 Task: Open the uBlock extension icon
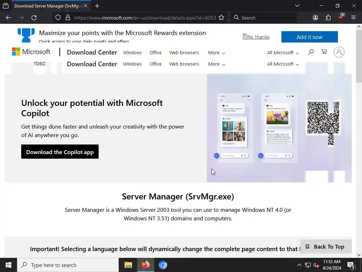pyautogui.click(x=341, y=17)
